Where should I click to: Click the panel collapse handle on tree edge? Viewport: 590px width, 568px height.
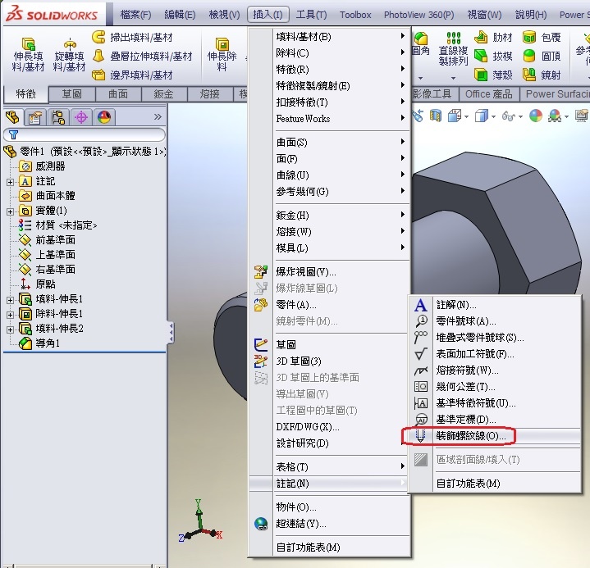coord(172,332)
